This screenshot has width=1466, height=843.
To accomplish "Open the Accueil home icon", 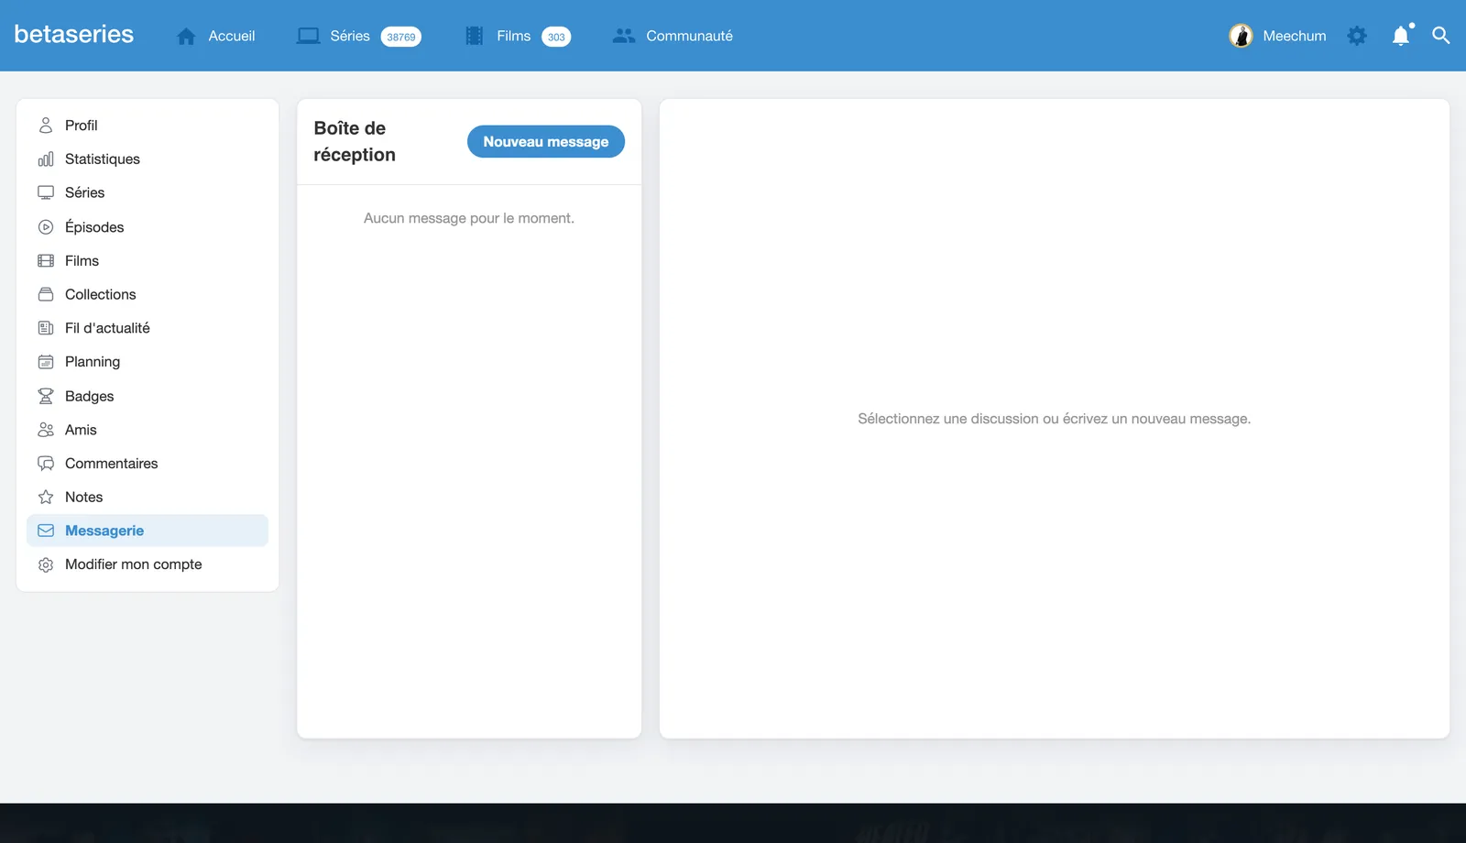I will (186, 36).
